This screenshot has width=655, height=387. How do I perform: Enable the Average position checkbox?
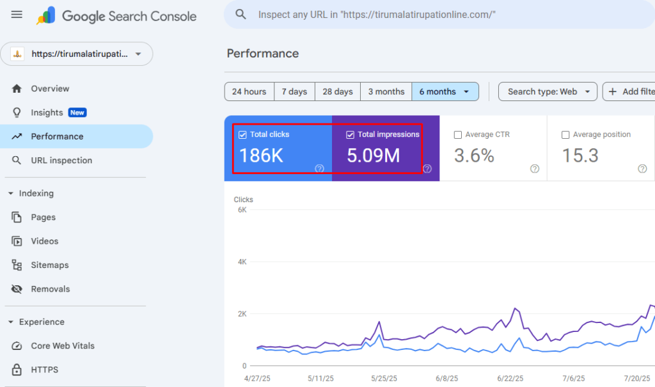[x=565, y=135]
